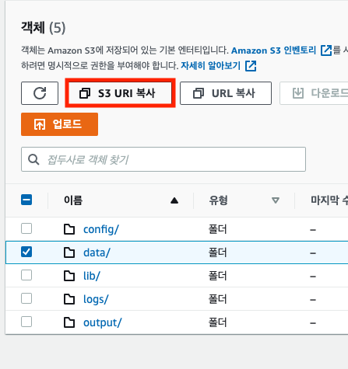The width and height of the screenshot is (348, 369).
Task: Click the 유형 column header
Action: [x=219, y=200]
